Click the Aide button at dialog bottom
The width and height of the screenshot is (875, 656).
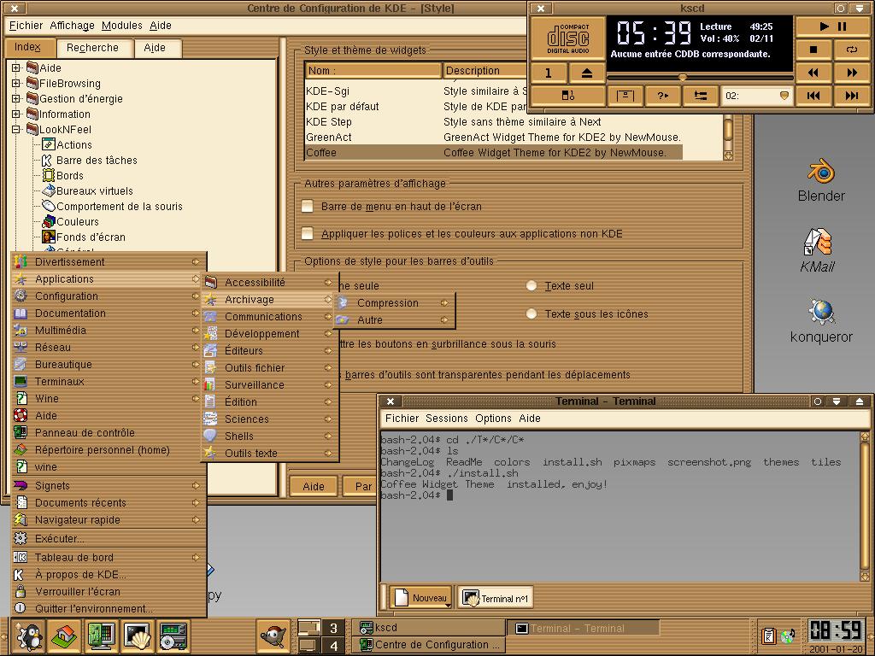click(313, 486)
